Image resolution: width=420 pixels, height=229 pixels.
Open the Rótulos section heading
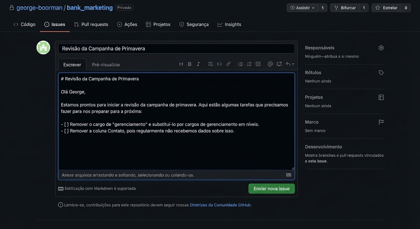point(313,72)
